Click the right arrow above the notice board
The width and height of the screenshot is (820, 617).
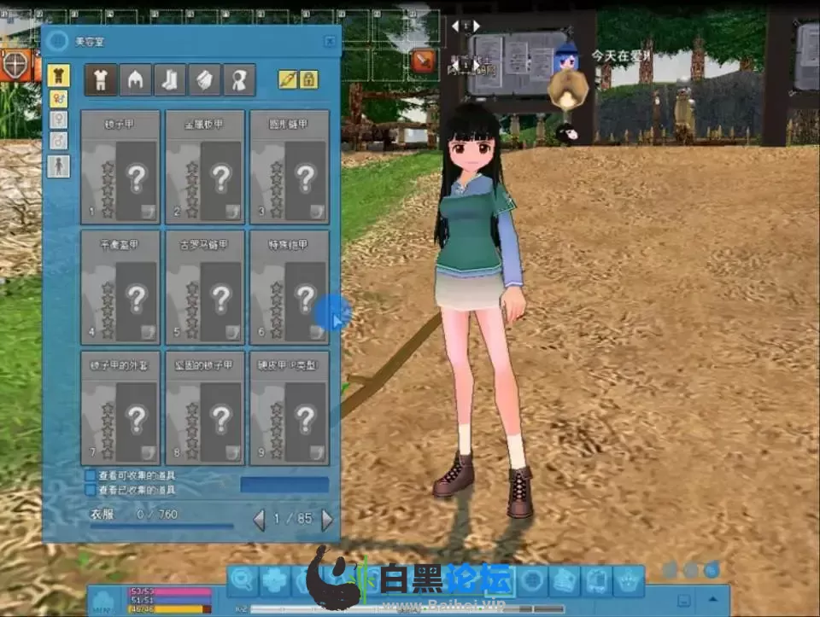pos(477,25)
